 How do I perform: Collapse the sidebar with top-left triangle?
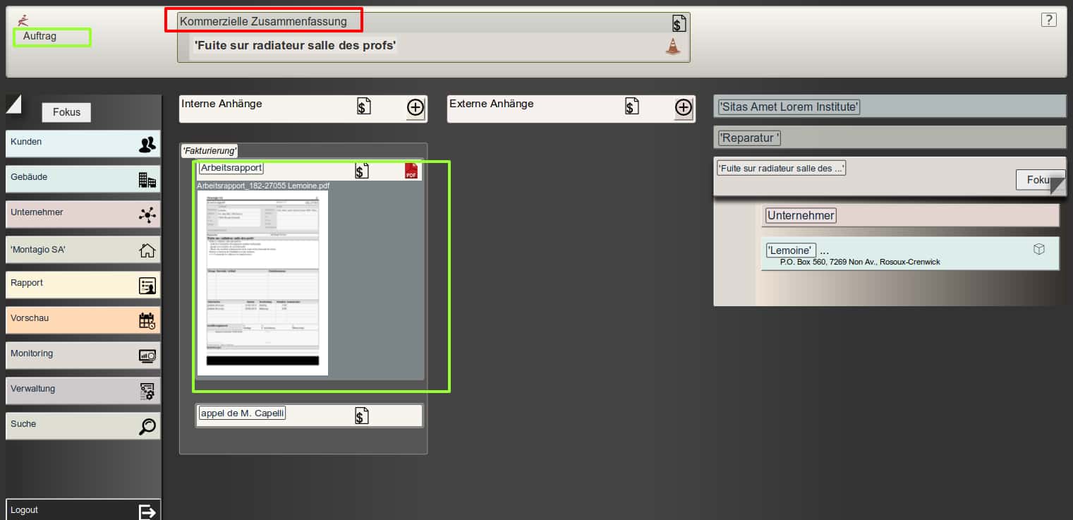point(13,104)
